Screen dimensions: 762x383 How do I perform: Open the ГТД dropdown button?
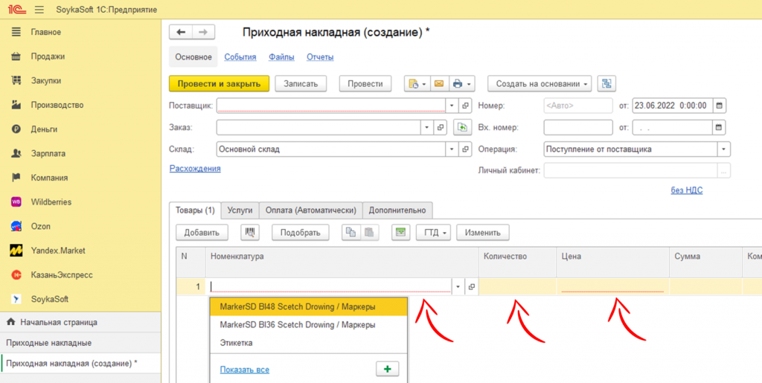coord(433,233)
